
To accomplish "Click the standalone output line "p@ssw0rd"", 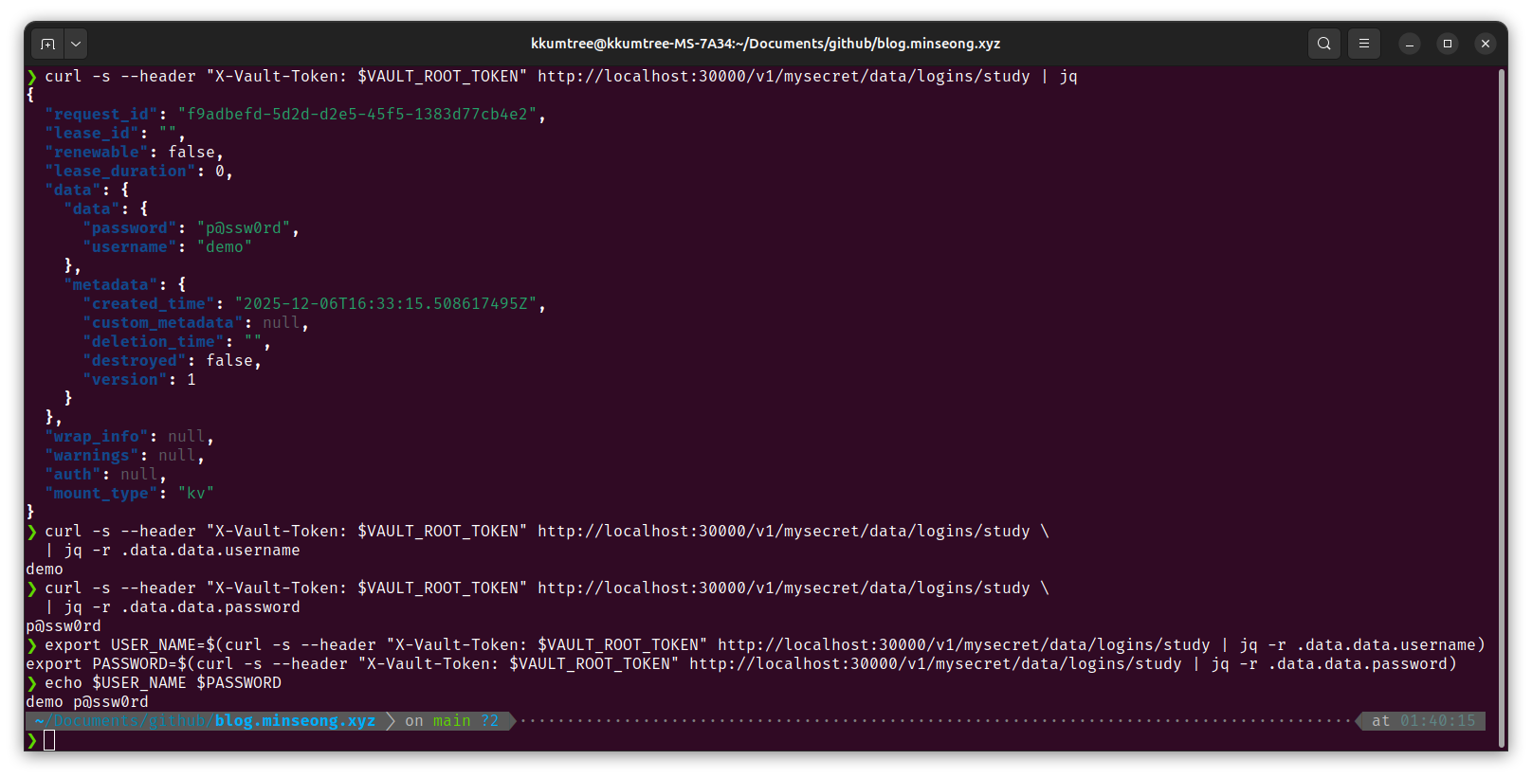I will [x=64, y=626].
